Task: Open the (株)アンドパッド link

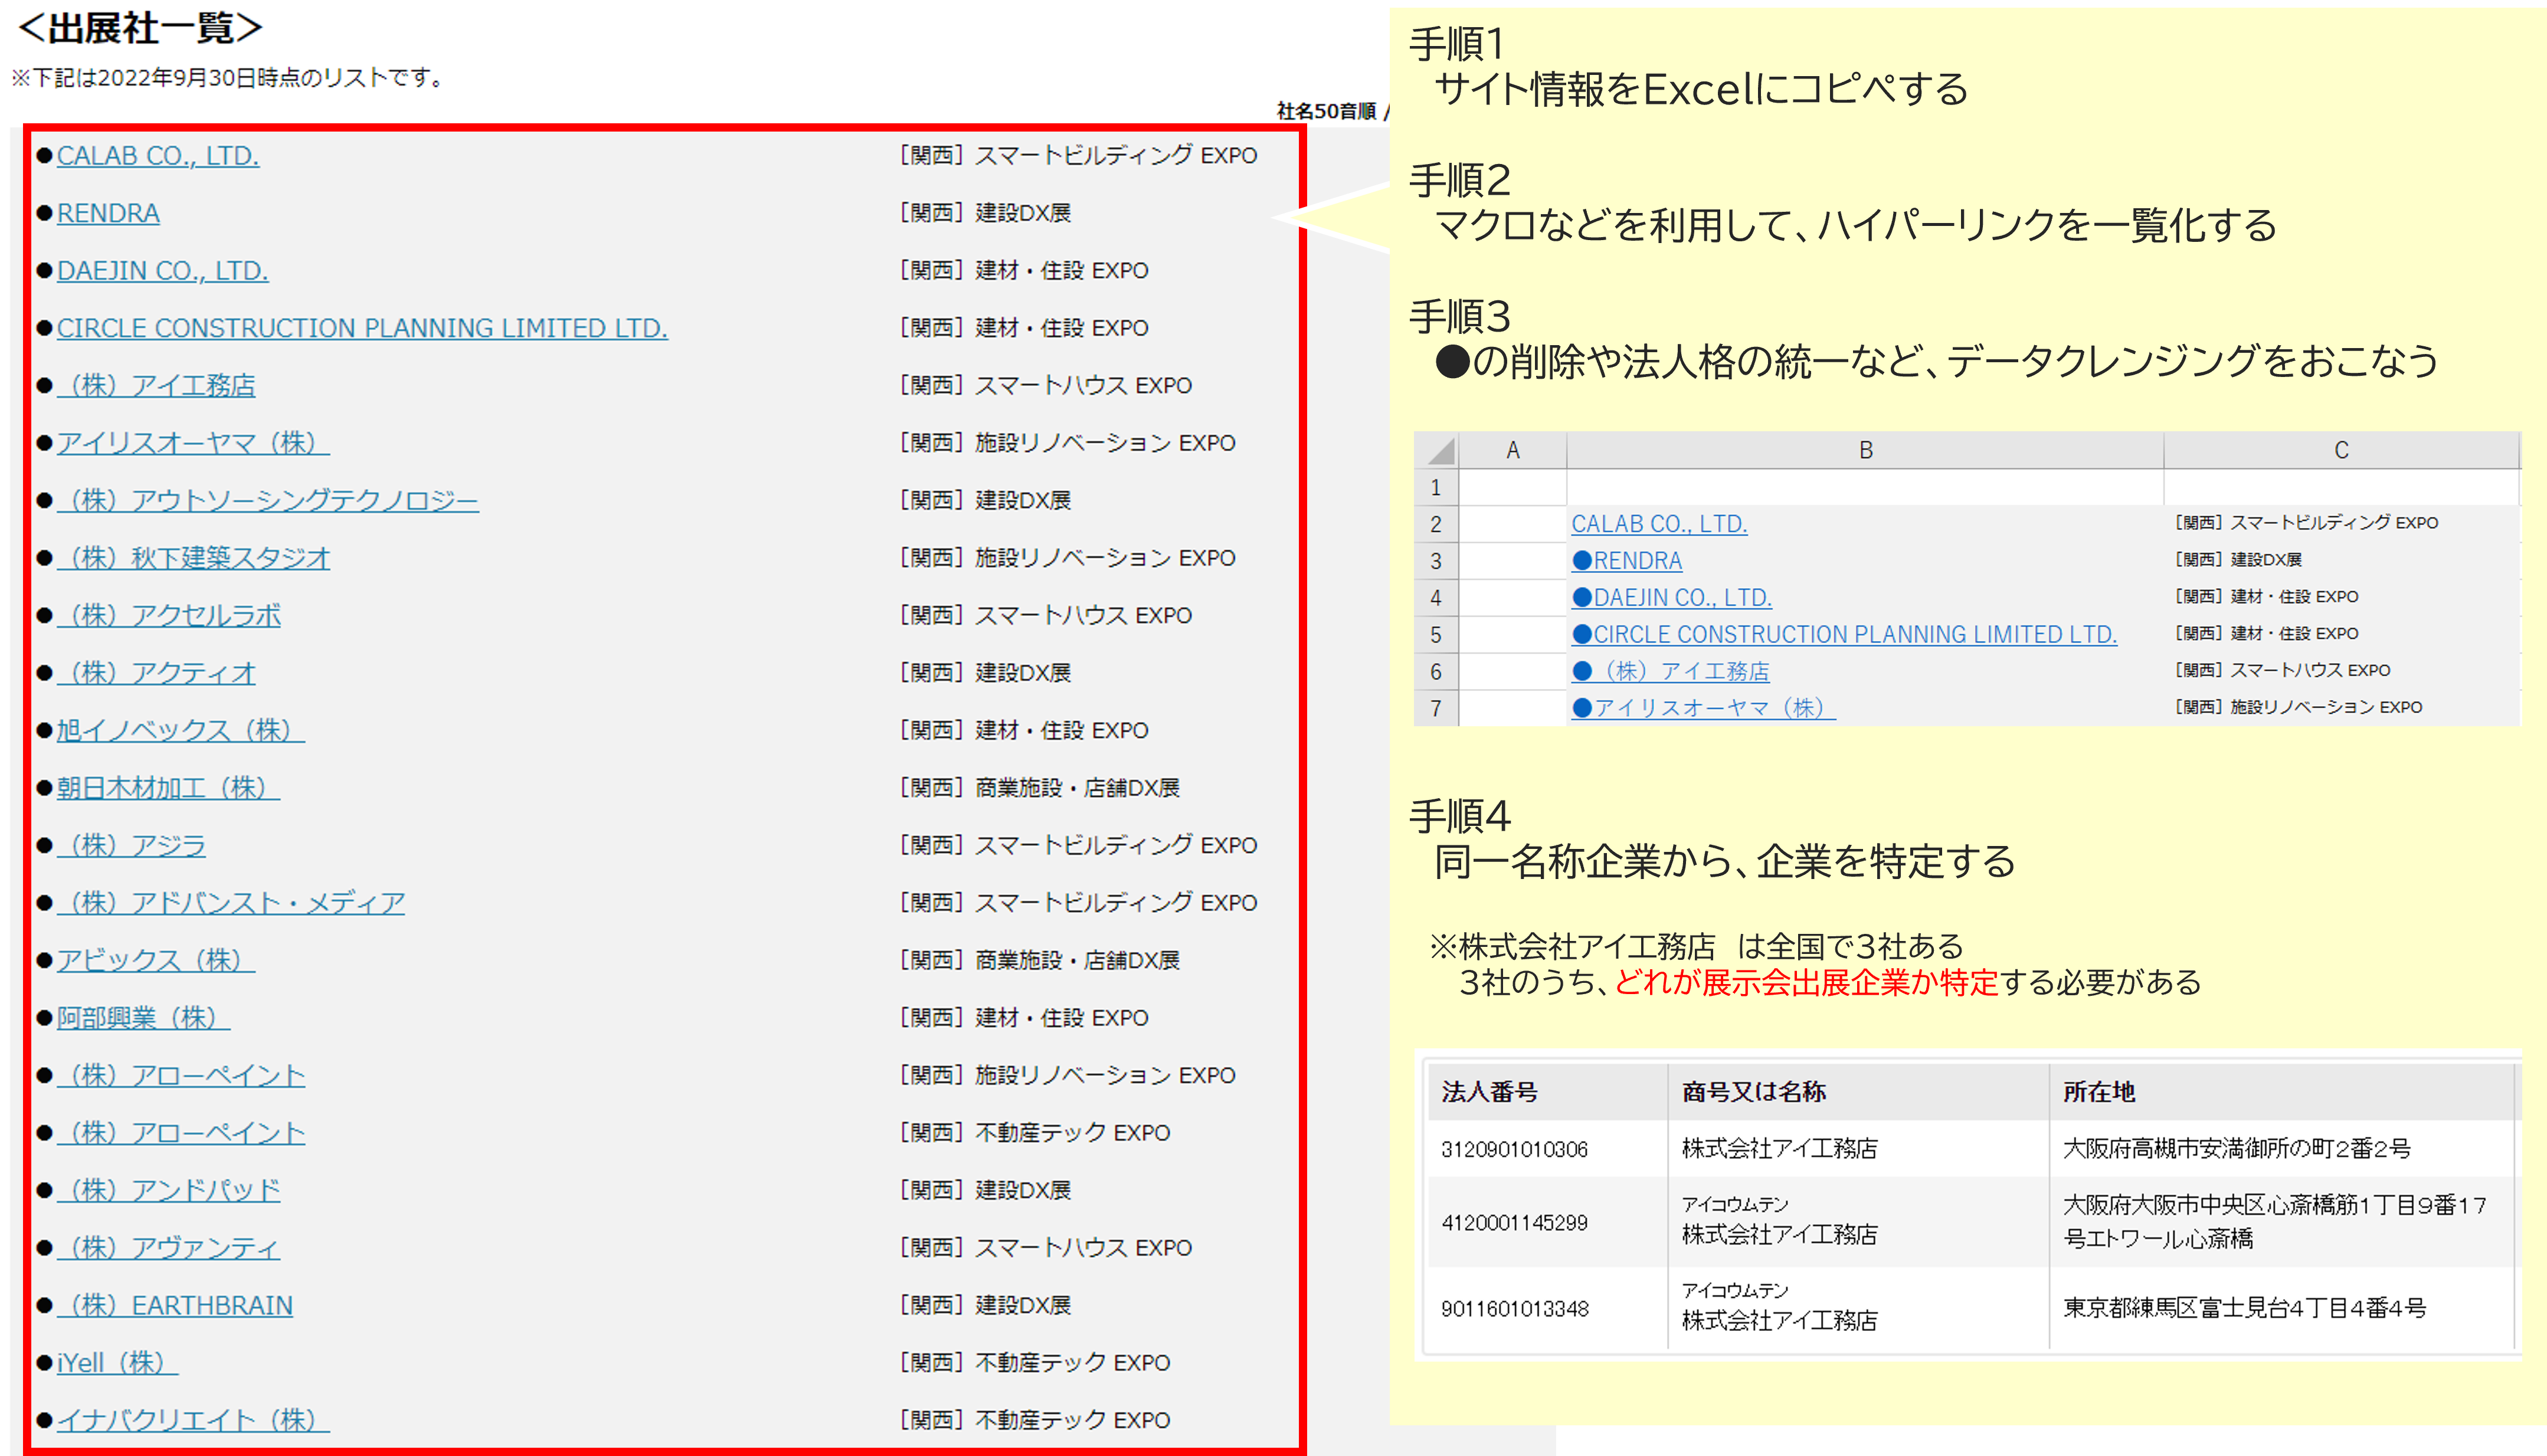Action: click(x=168, y=1190)
